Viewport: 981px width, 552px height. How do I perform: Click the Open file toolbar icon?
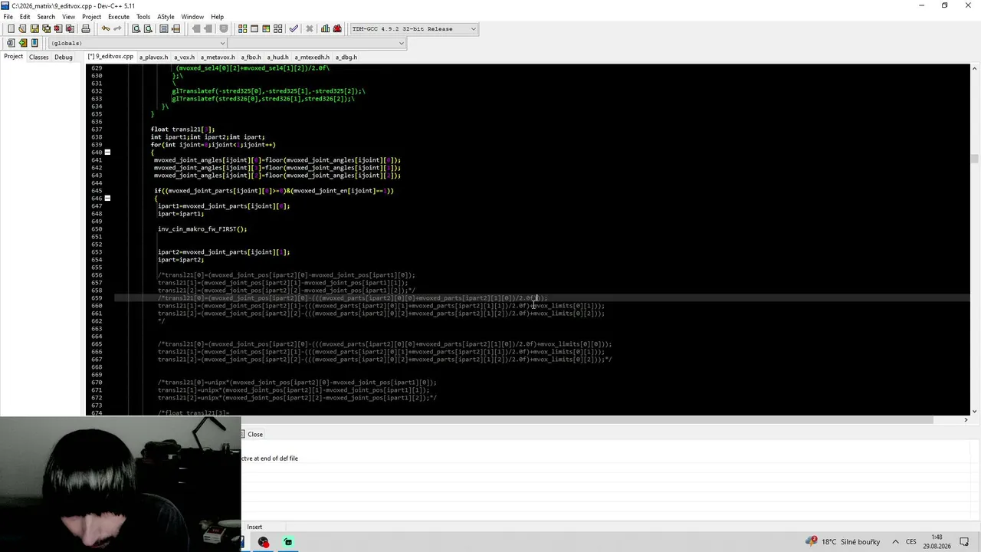click(x=23, y=28)
